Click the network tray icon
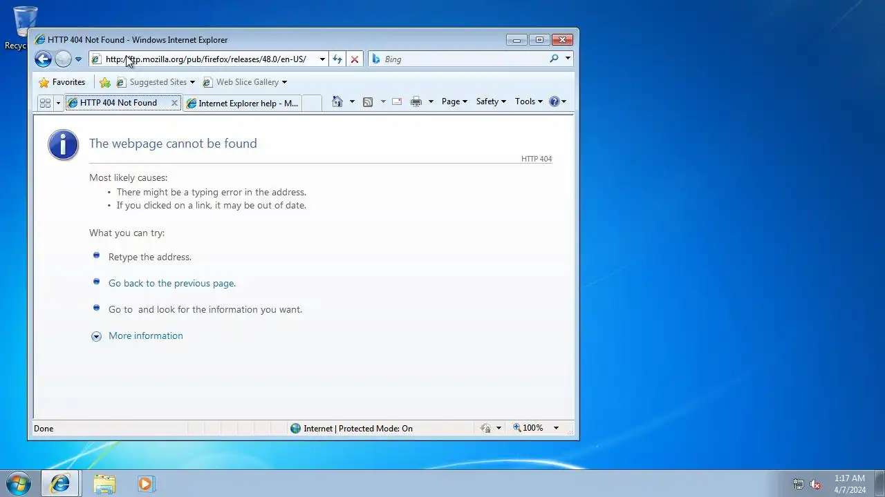885x497 pixels. pyautogui.click(x=798, y=484)
